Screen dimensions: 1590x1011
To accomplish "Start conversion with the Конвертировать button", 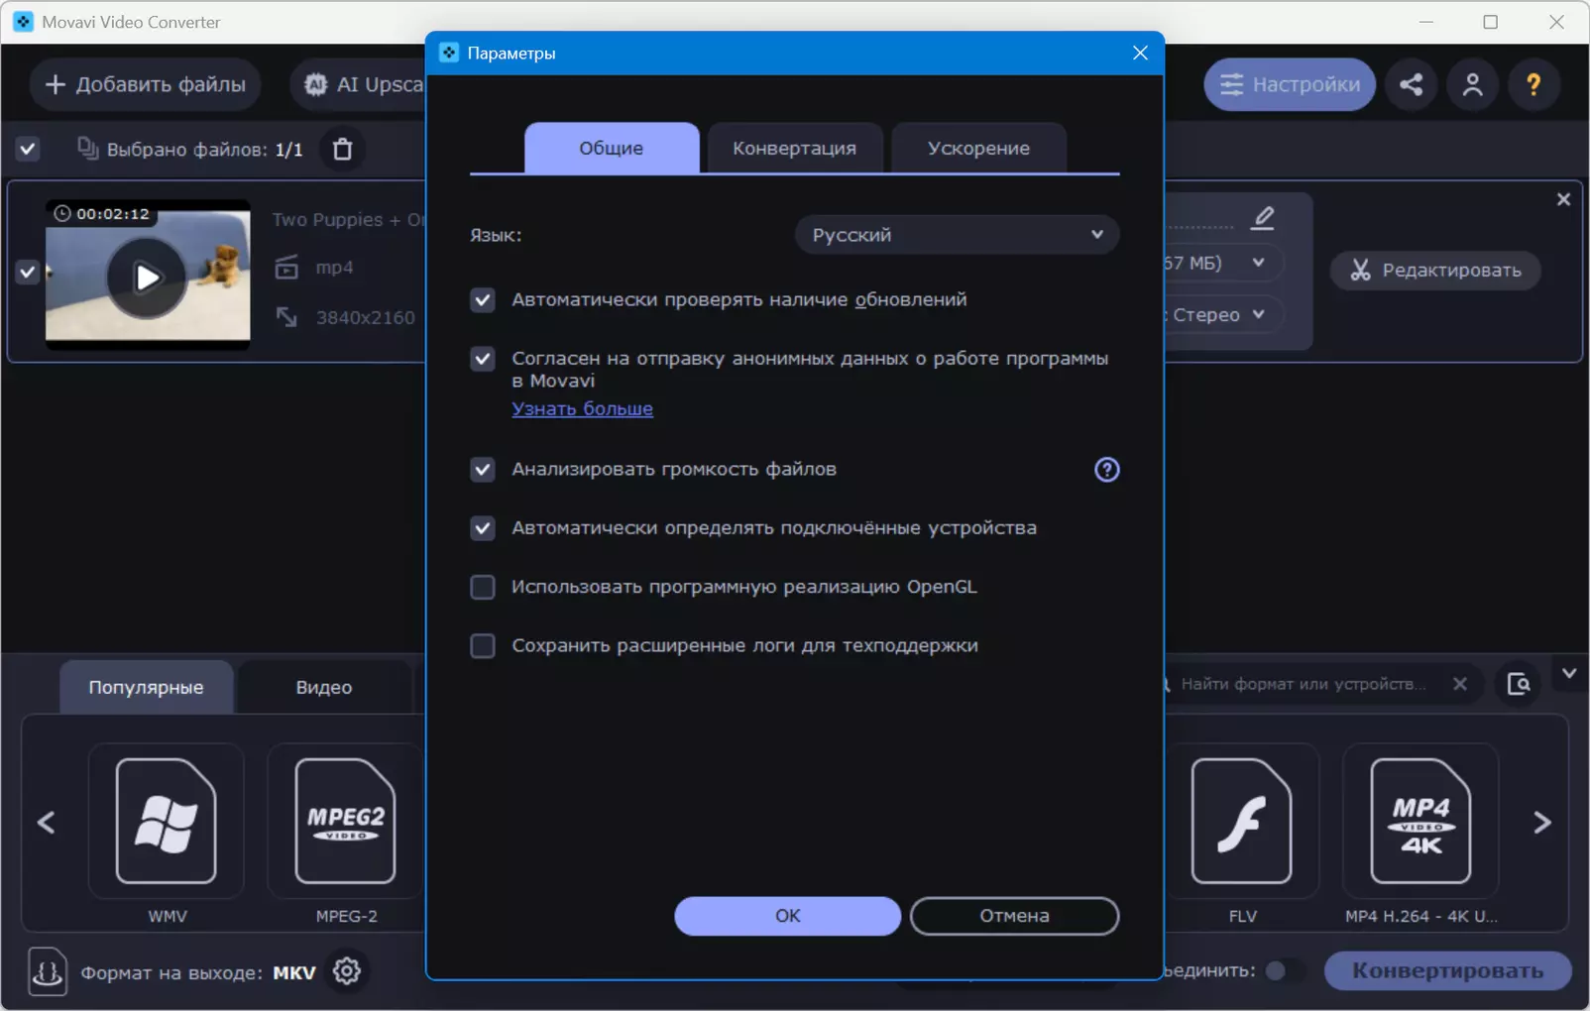I will [1448, 970].
